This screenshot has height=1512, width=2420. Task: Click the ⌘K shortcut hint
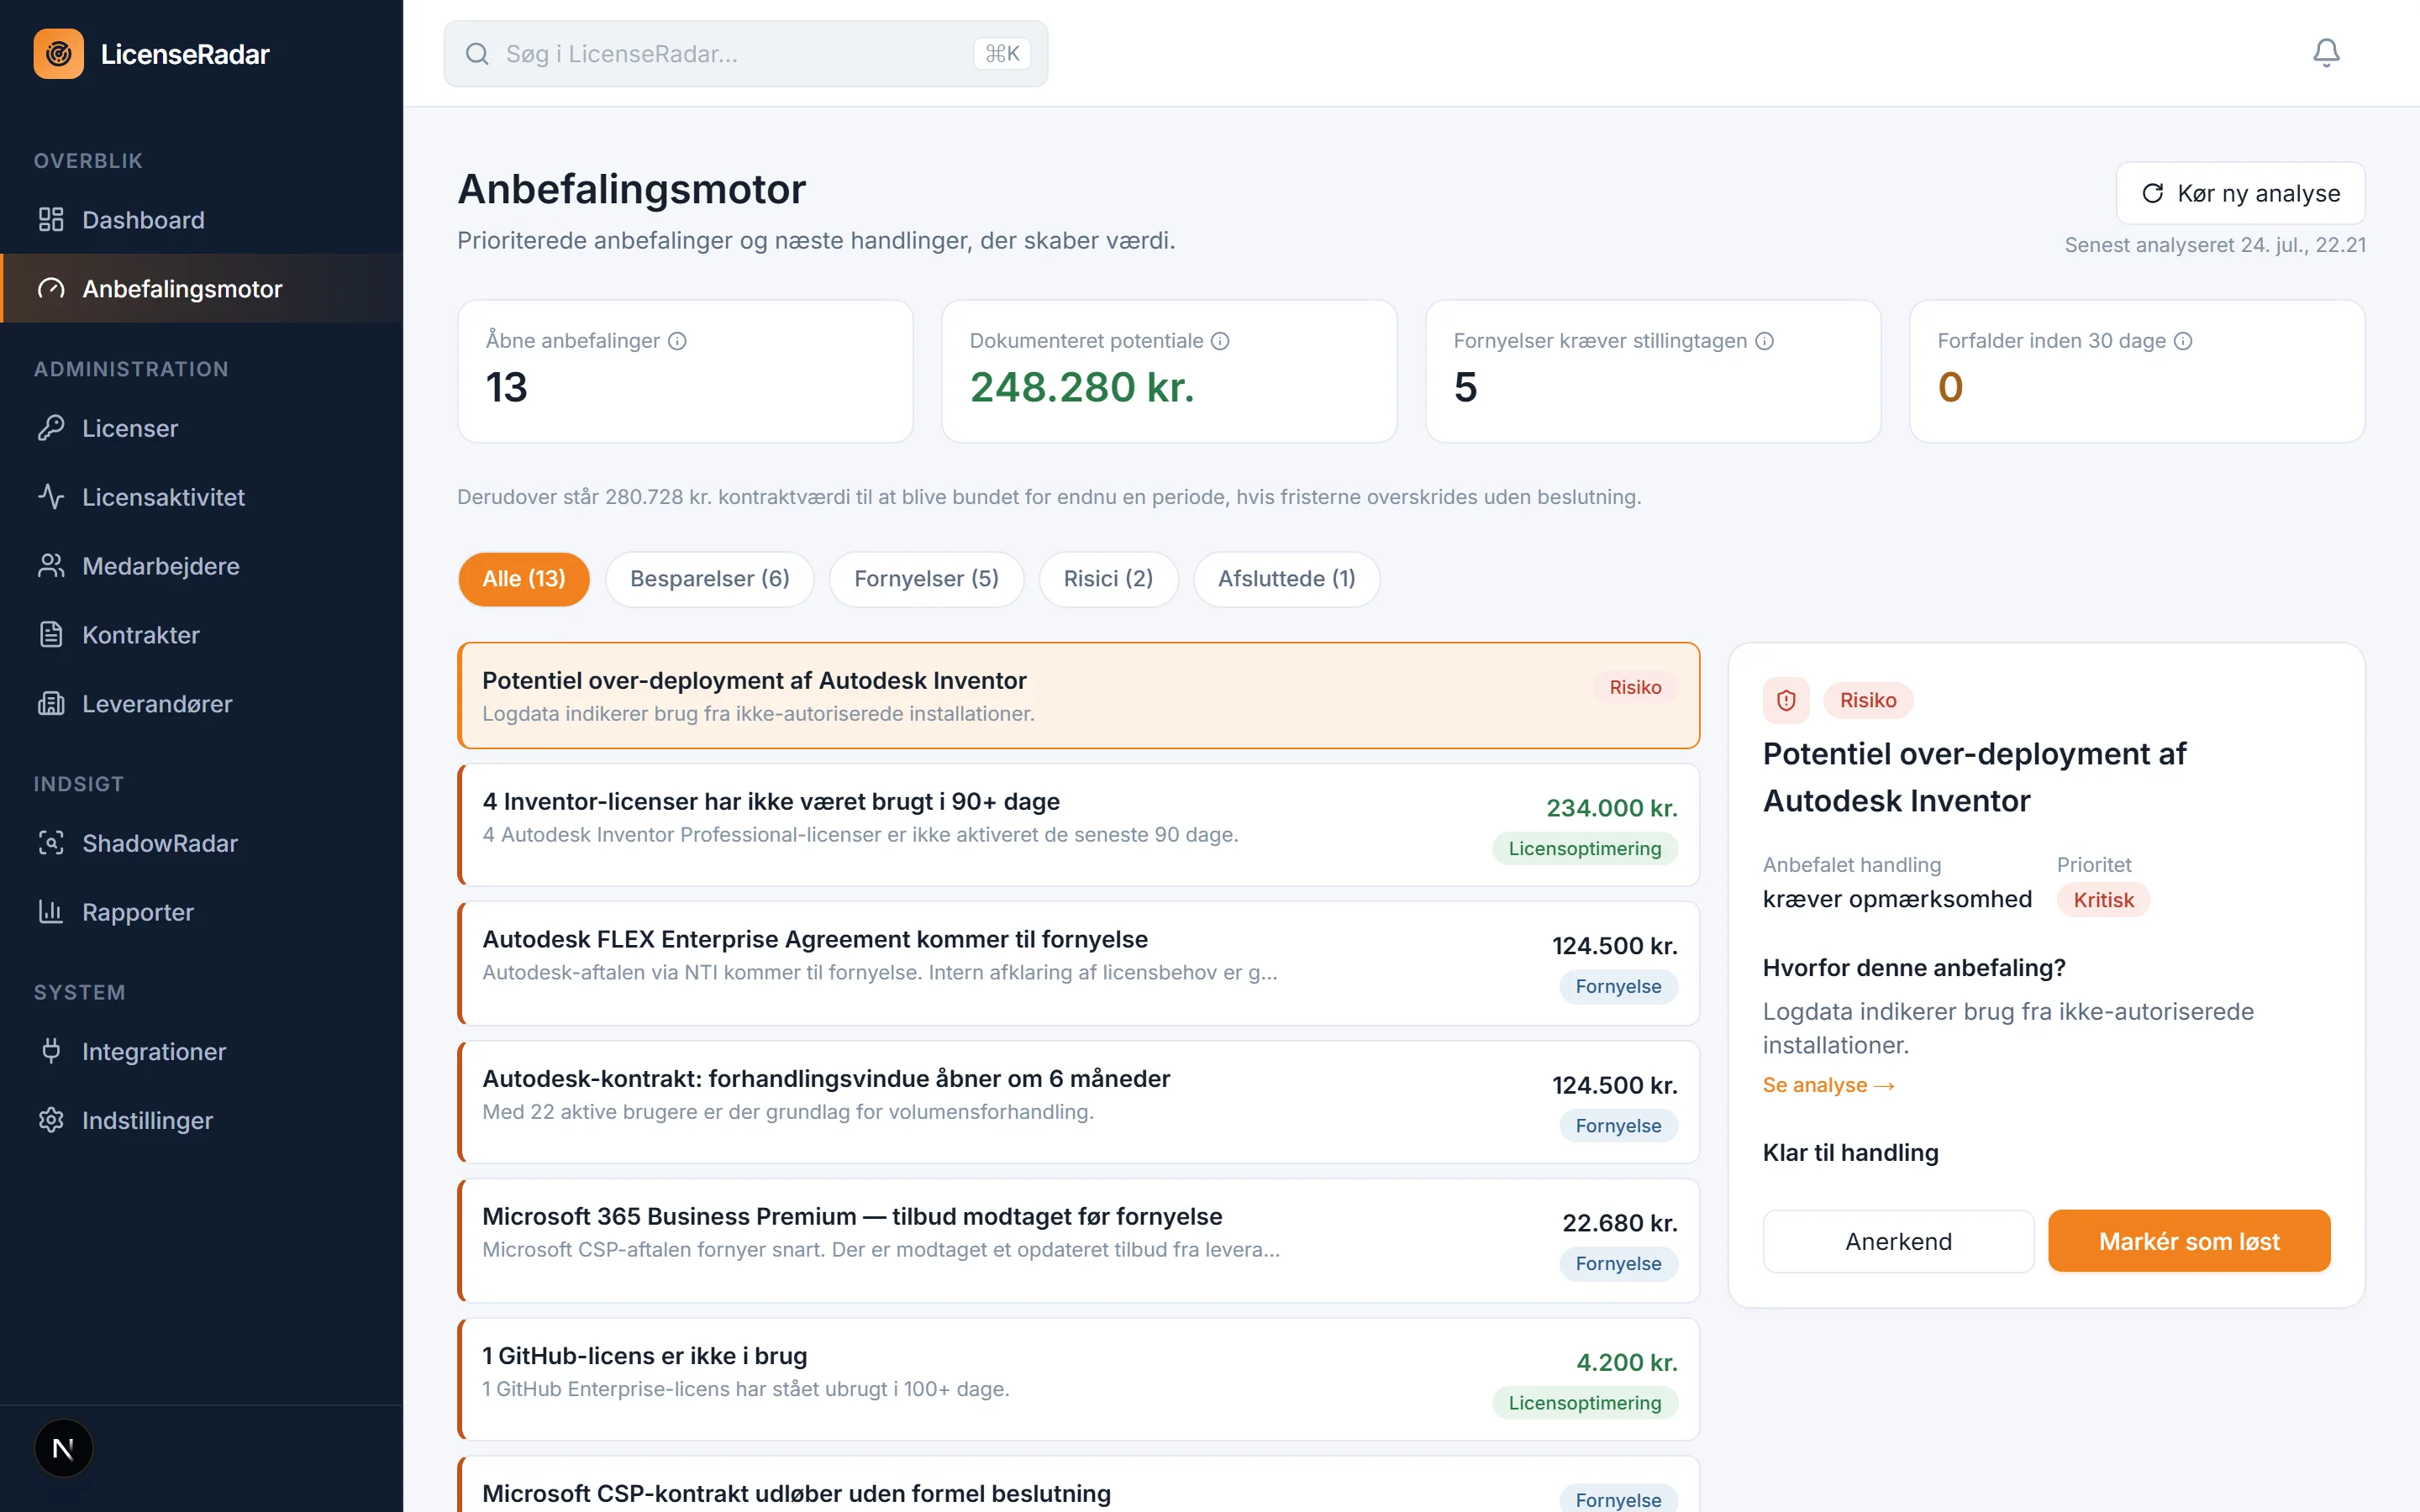1002,54
